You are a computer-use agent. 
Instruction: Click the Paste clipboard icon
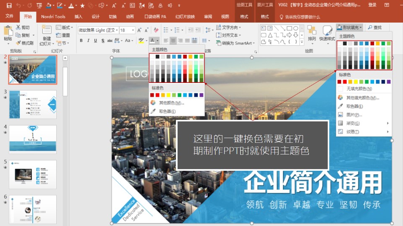click(8, 31)
